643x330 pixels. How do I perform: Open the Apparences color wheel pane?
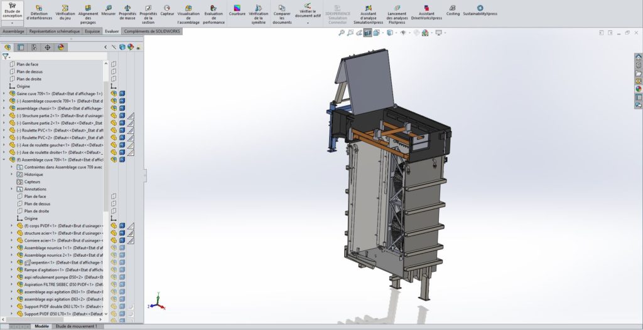tap(61, 47)
